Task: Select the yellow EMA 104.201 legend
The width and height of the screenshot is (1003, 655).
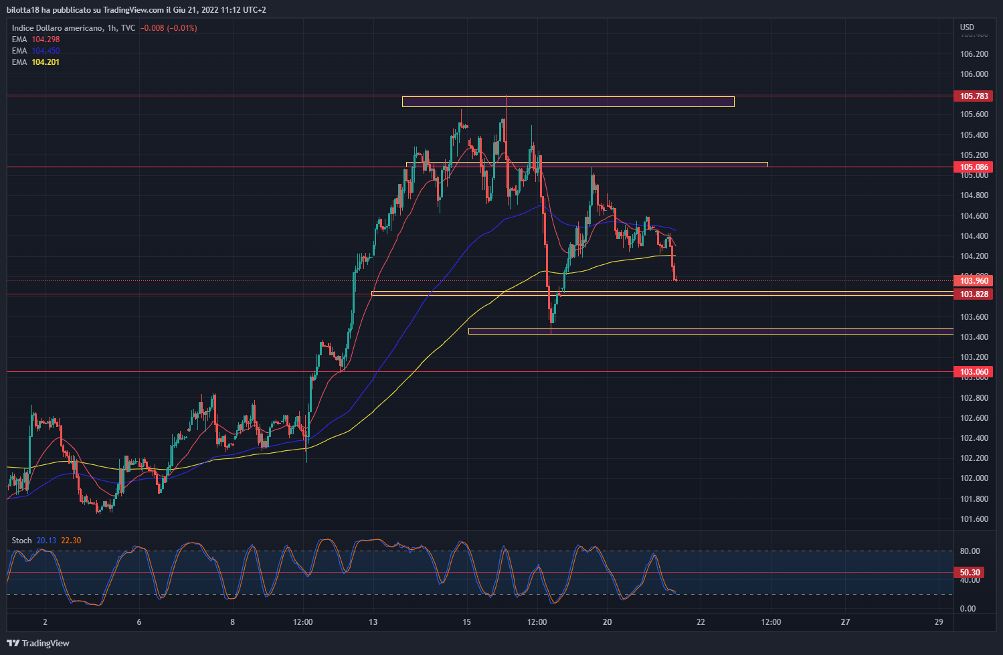Action: [35, 62]
